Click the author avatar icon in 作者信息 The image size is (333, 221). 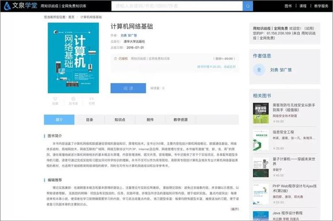point(259,70)
